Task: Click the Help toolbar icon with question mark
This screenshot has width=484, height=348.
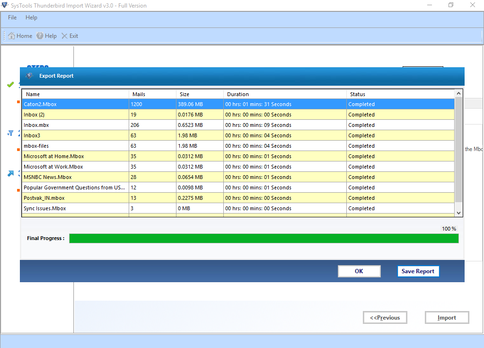Action: pos(40,36)
